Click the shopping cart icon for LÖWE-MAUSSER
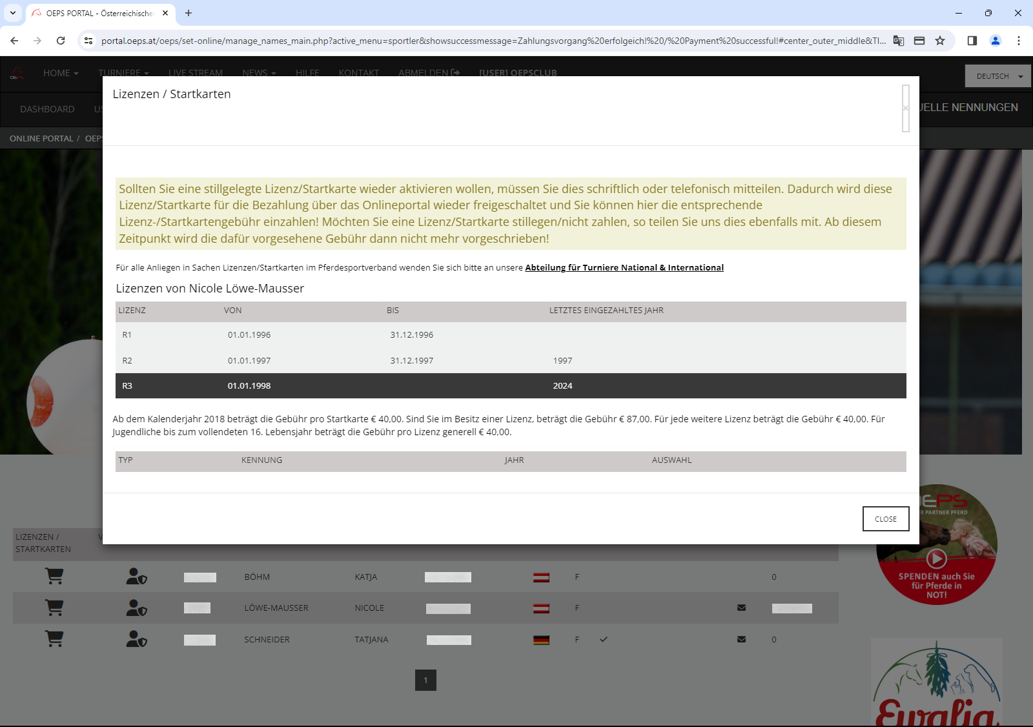Viewport: 1033px width, 727px height. (x=54, y=607)
